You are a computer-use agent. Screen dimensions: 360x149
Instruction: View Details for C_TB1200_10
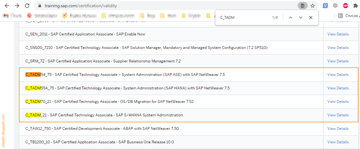[338, 142]
